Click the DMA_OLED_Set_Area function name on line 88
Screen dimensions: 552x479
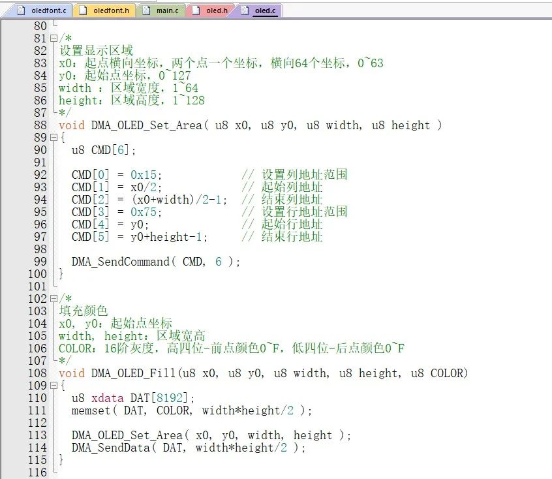pyautogui.click(x=146, y=125)
